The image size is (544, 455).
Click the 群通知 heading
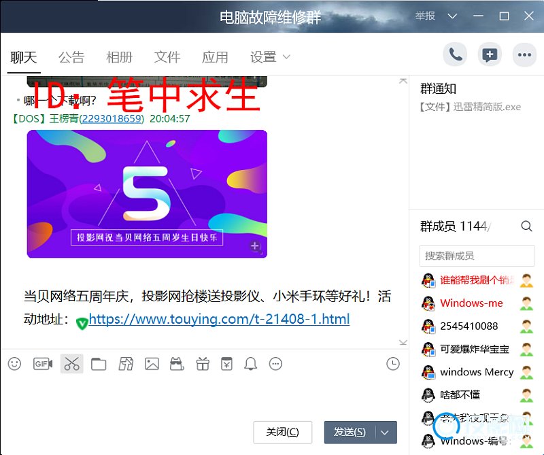pos(438,88)
